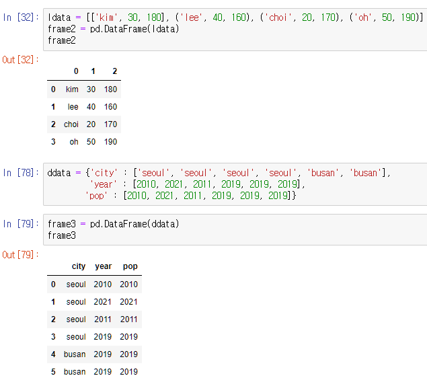
Task: Click the ddata dictionary code cell
Action: pyautogui.click(x=235, y=184)
